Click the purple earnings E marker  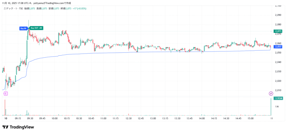click(x=6, y=93)
